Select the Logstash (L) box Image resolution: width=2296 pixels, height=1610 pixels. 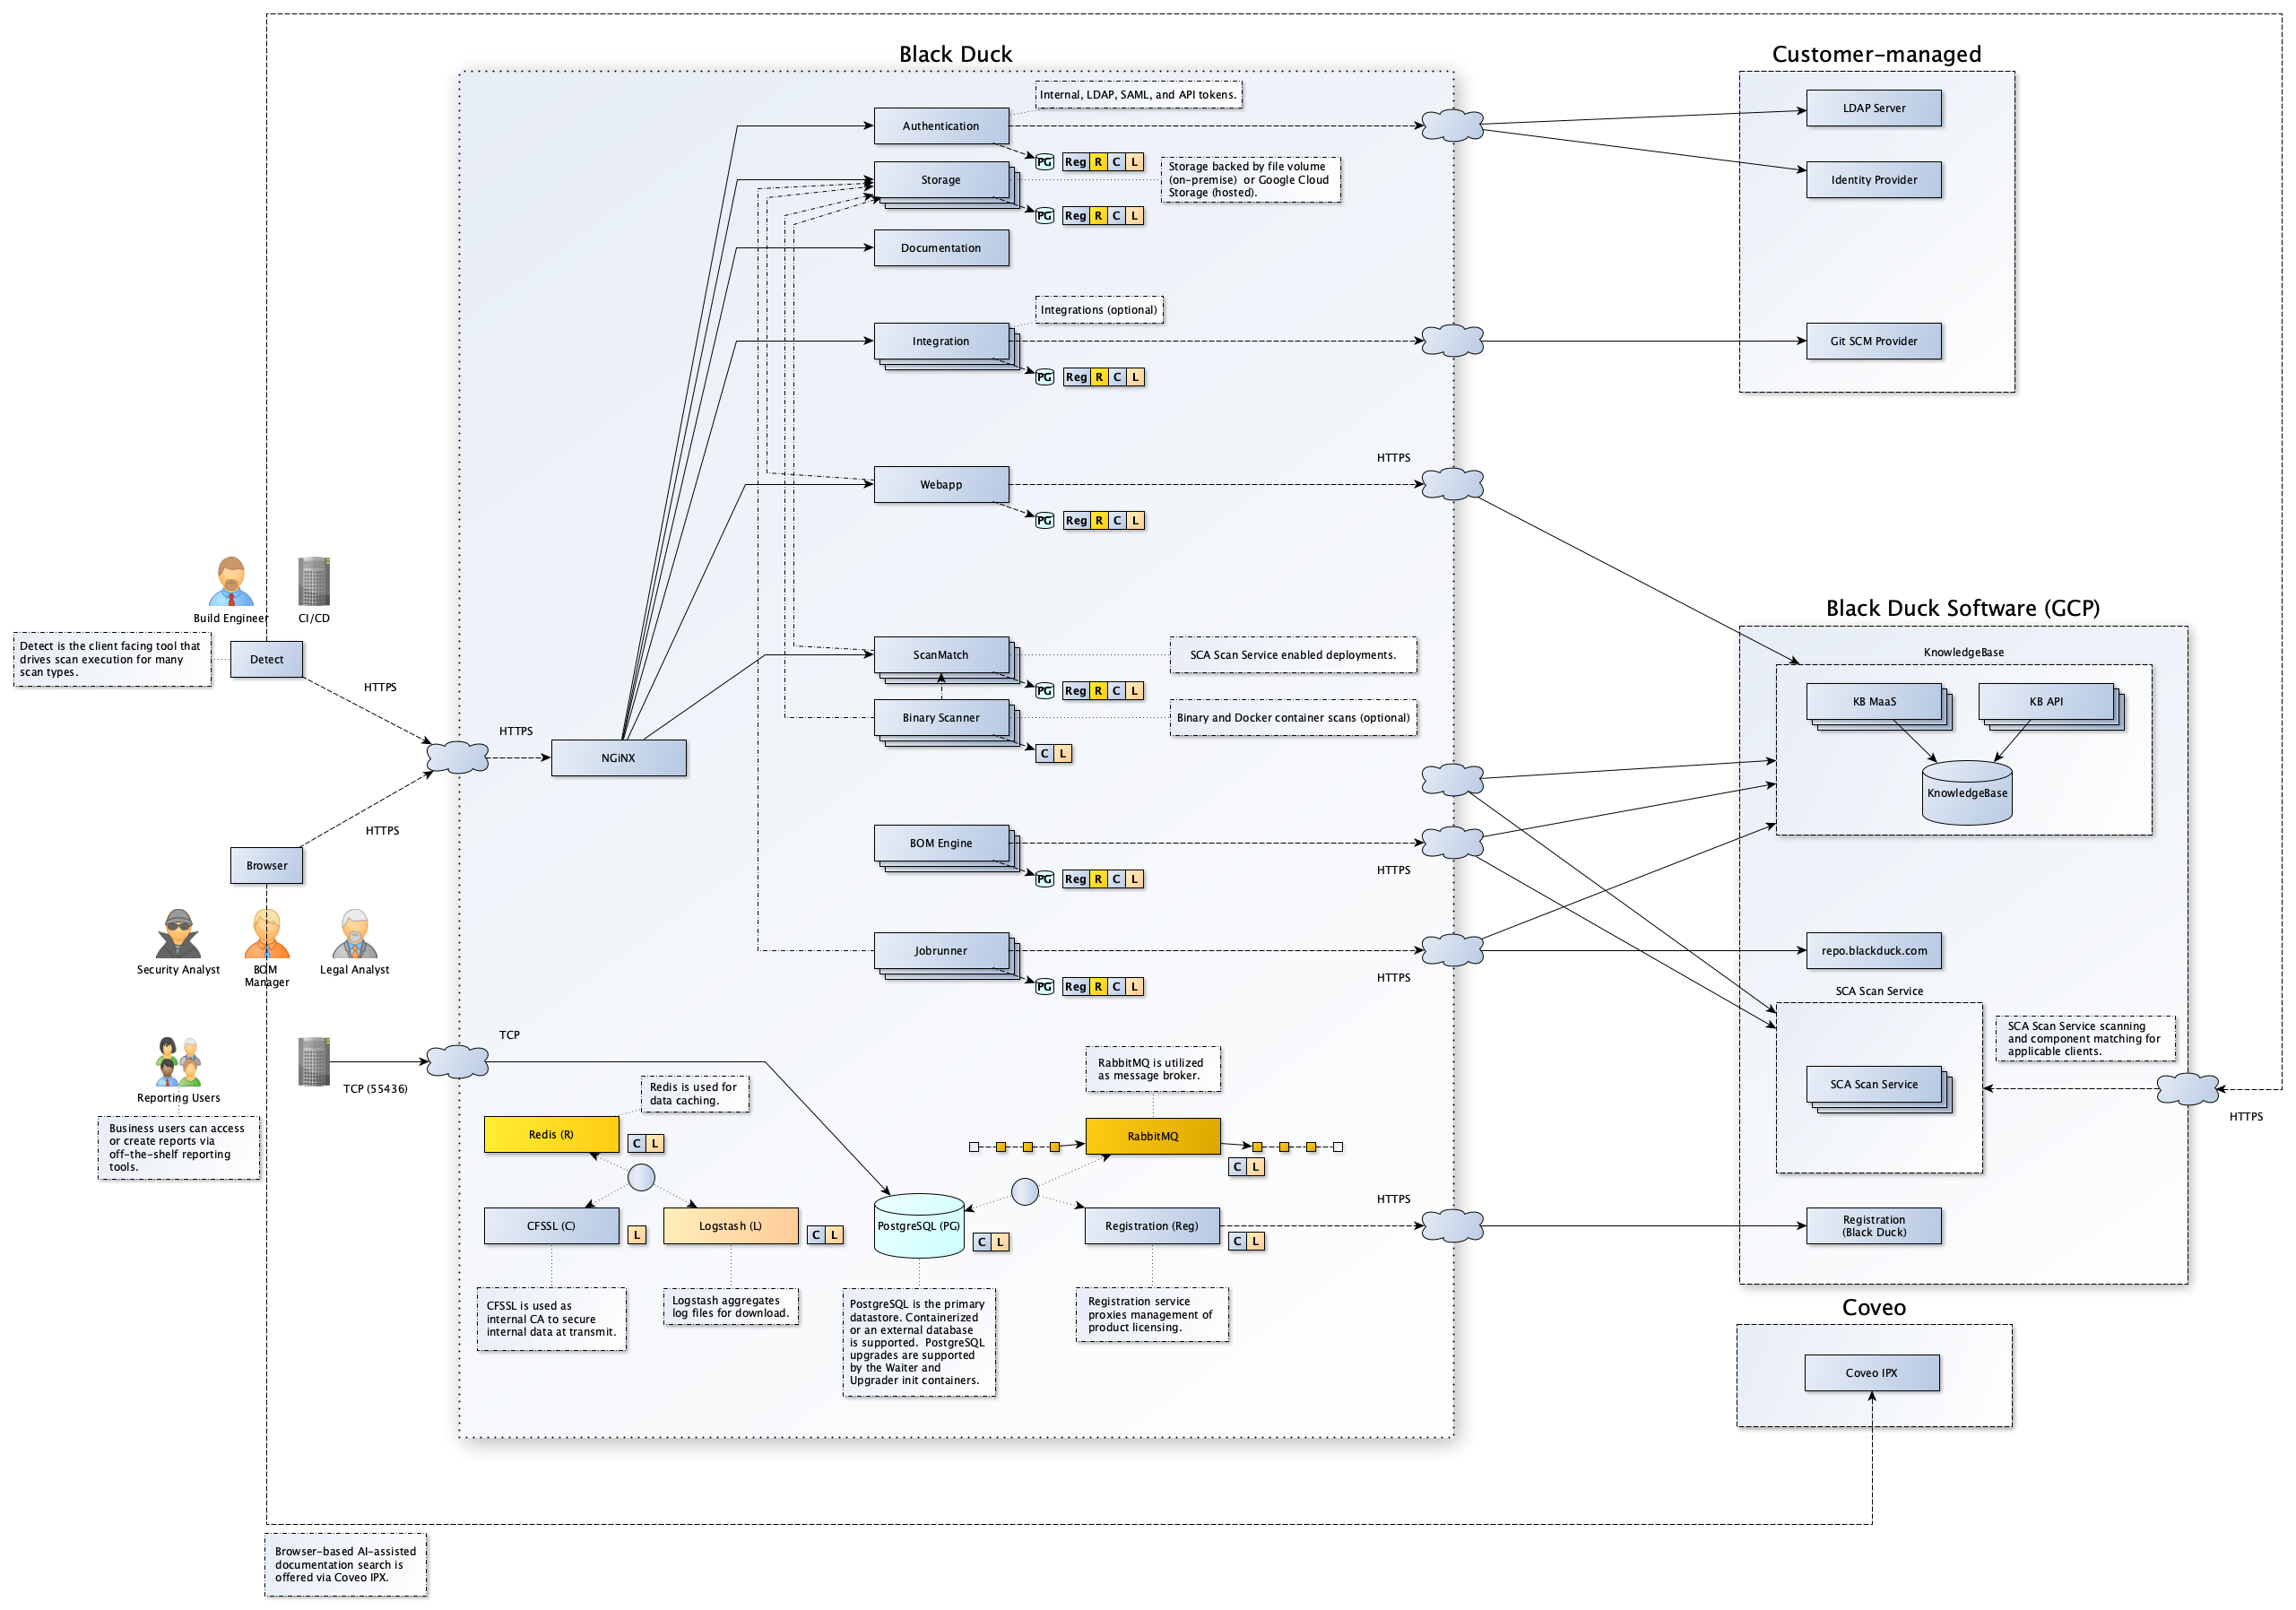pyautogui.click(x=730, y=1225)
